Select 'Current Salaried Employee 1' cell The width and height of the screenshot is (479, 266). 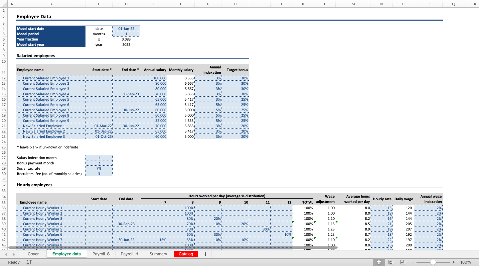coord(51,78)
